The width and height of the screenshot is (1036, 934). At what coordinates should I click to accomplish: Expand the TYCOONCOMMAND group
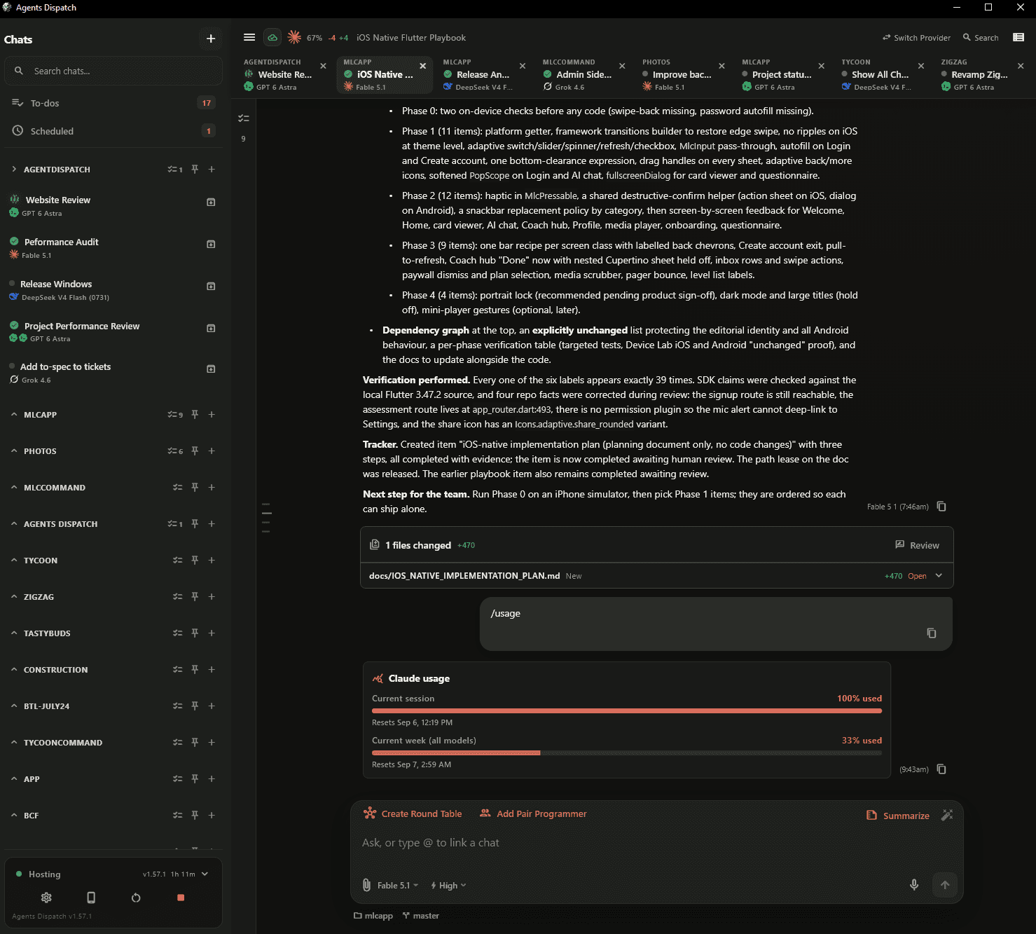coord(14,743)
